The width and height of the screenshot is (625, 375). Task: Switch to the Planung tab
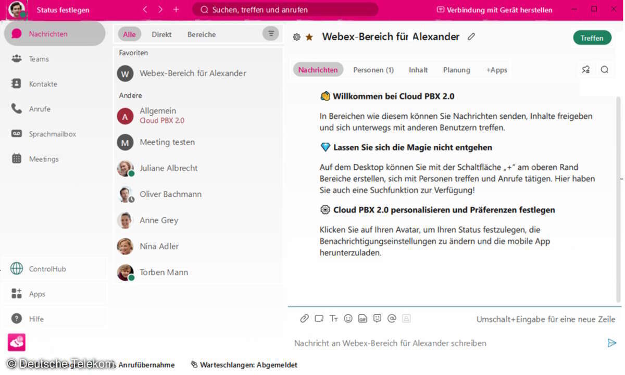tap(457, 70)
